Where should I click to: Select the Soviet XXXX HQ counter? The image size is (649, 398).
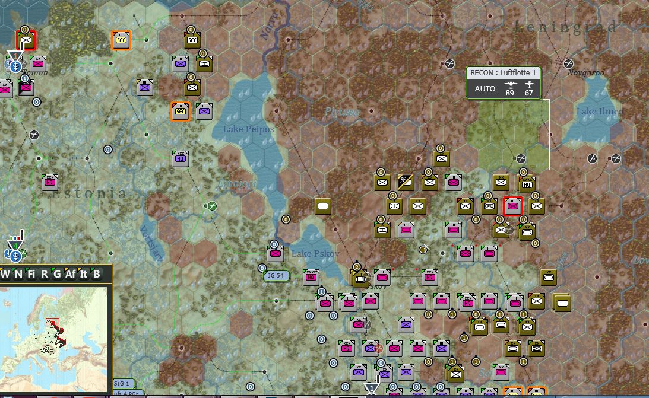527,184
